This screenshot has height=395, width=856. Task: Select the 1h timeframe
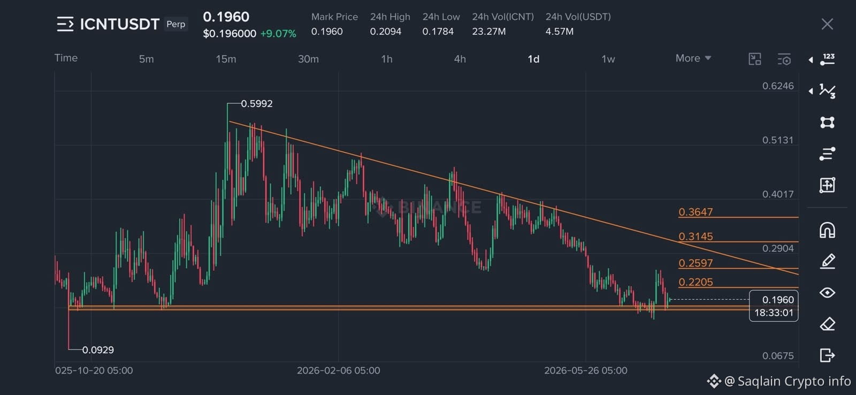[387, 59]
